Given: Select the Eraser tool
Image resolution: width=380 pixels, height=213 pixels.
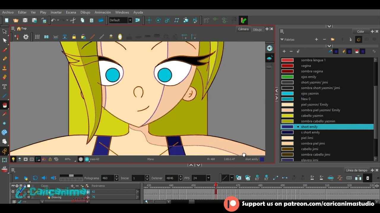Looking at the screenshot, I should [4, 77].
